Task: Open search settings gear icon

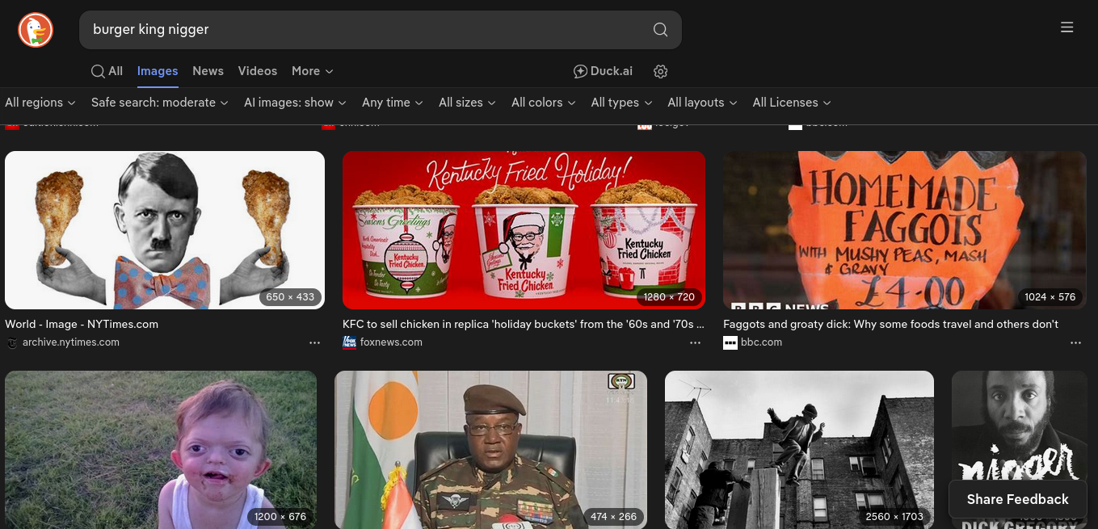Action: (660, 71)
